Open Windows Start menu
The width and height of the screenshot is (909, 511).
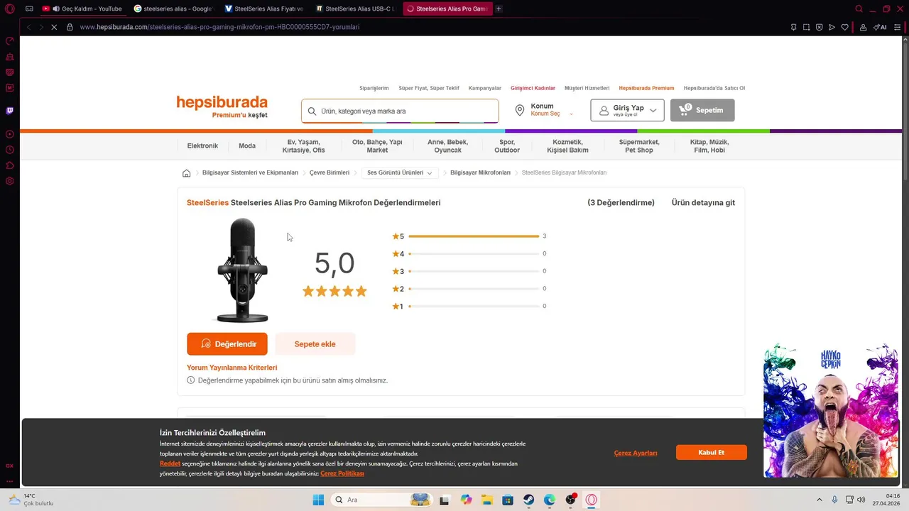click(318, 500)
